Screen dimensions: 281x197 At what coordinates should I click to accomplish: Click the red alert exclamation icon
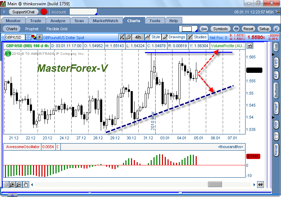click(x=44, y=12)
